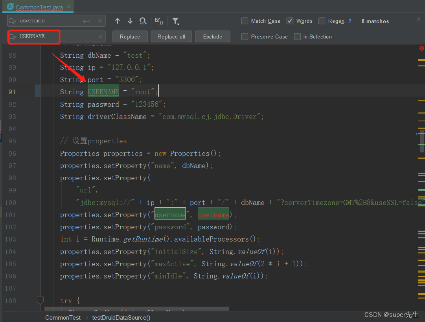Enable the In Selection checkbox
Viewport: 425px width, 322px height.
coord(297,37)
